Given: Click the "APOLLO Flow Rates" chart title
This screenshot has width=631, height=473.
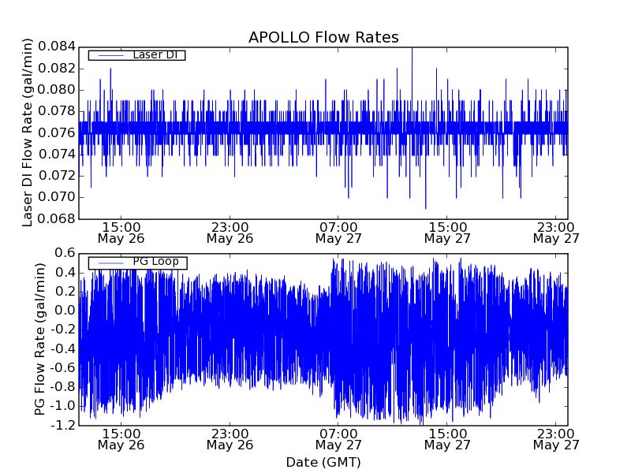Looking at the screenshot, I should click(x=323, y=38).
